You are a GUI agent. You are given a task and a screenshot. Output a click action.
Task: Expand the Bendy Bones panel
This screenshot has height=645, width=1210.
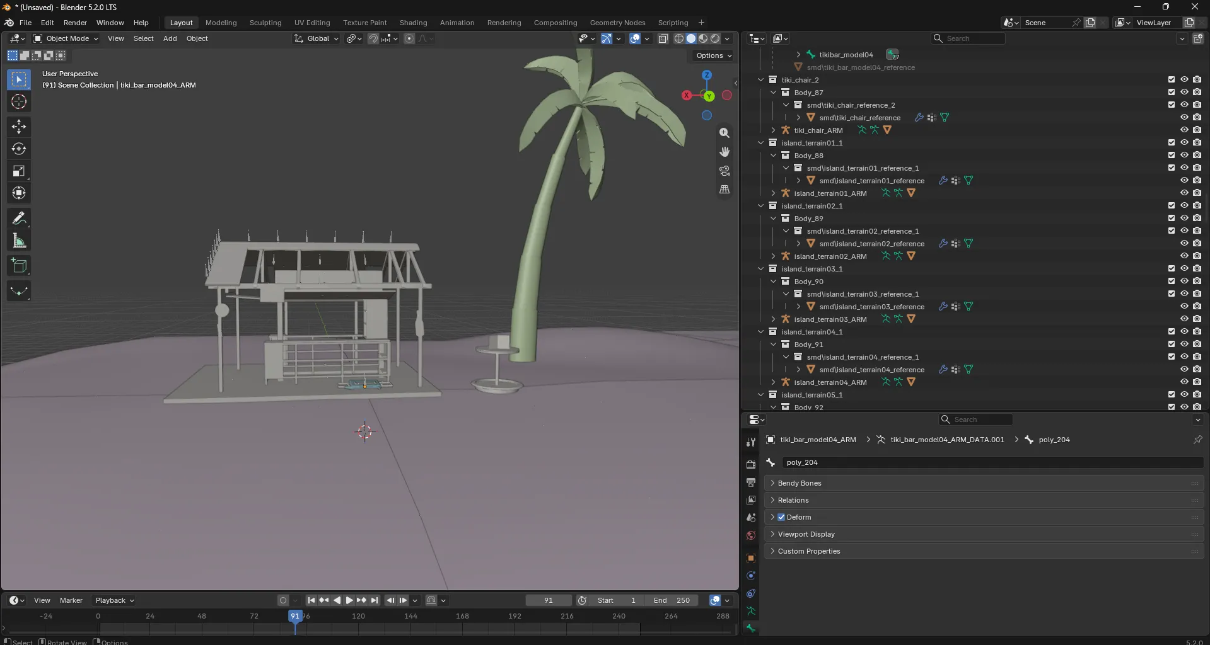pos(984,483)
